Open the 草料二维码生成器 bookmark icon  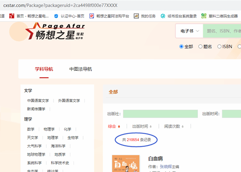coord(204,16)
